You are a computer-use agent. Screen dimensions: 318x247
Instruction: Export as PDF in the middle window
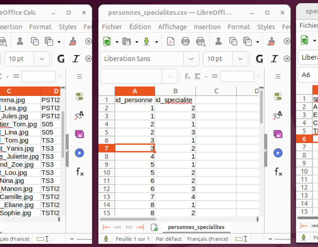[x=171, y=42]
